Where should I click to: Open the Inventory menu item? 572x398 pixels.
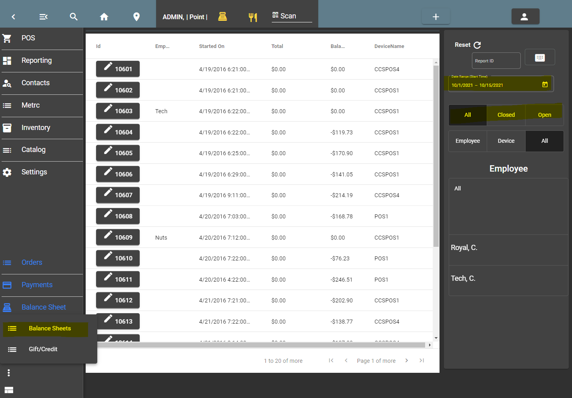[42, 128]
